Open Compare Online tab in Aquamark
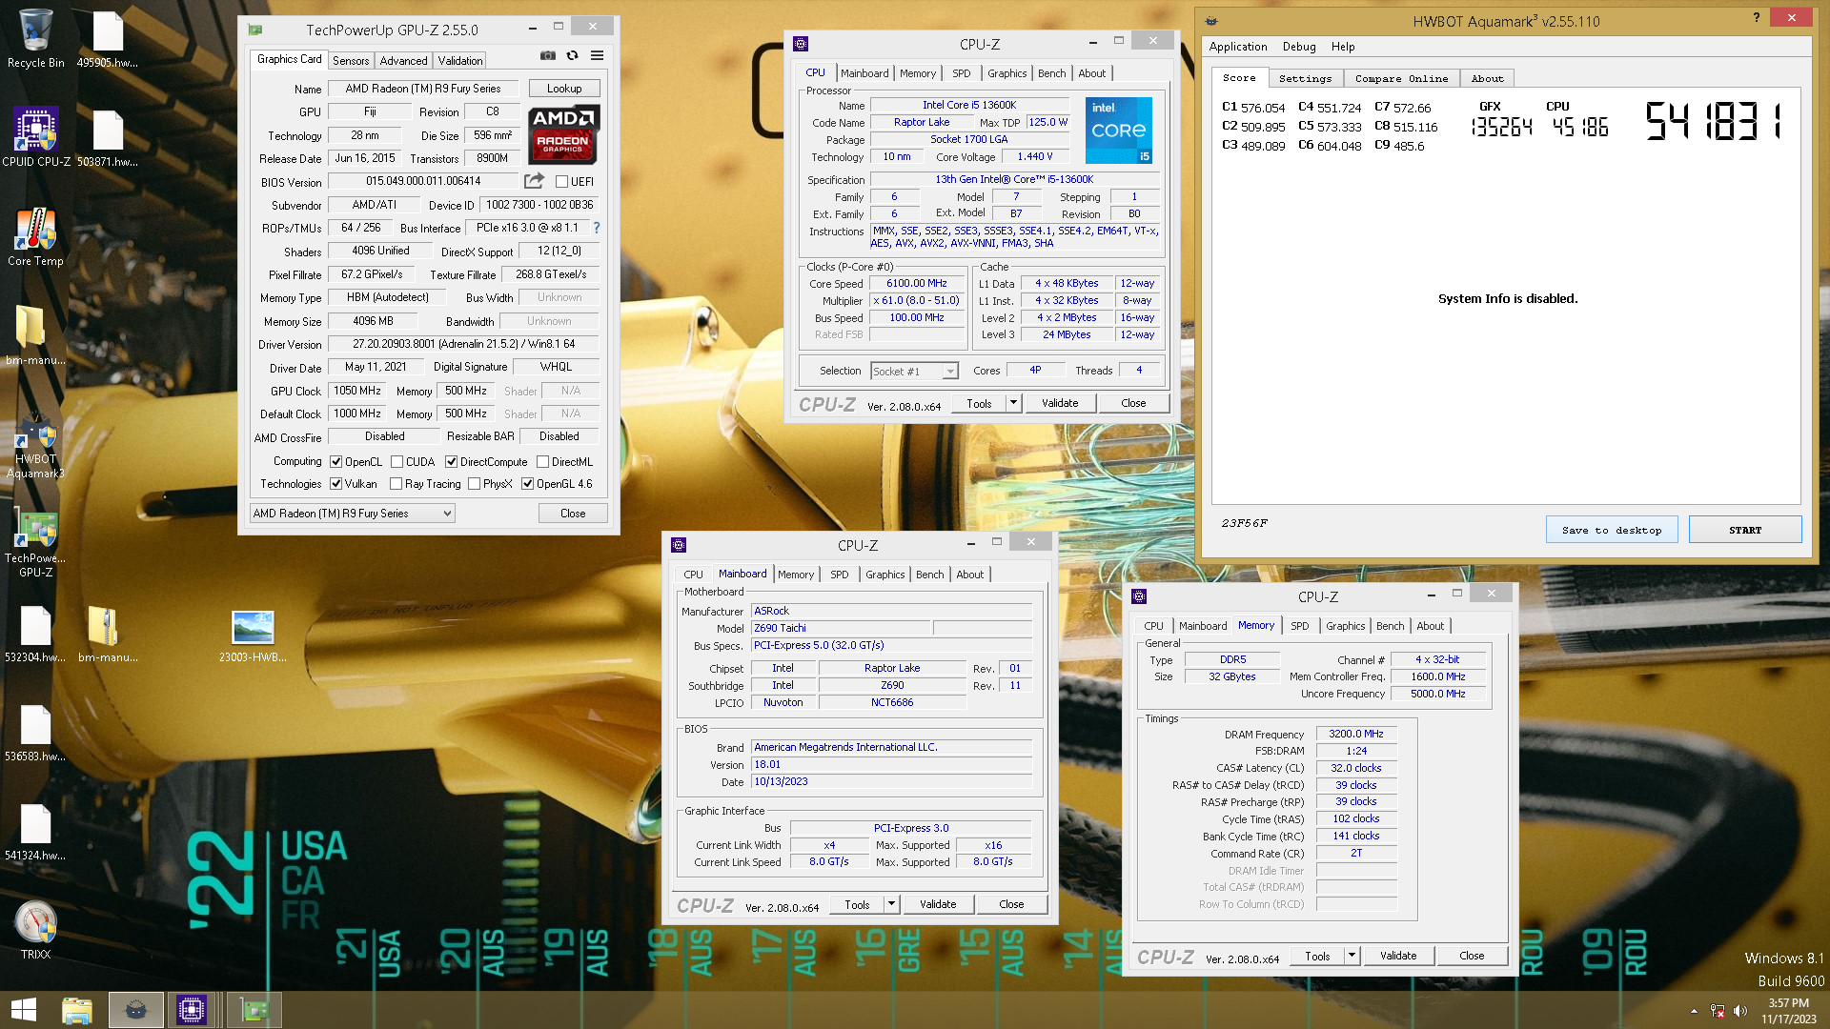This screenshot has width=1830, height=1029. (x=1401, y=79)
